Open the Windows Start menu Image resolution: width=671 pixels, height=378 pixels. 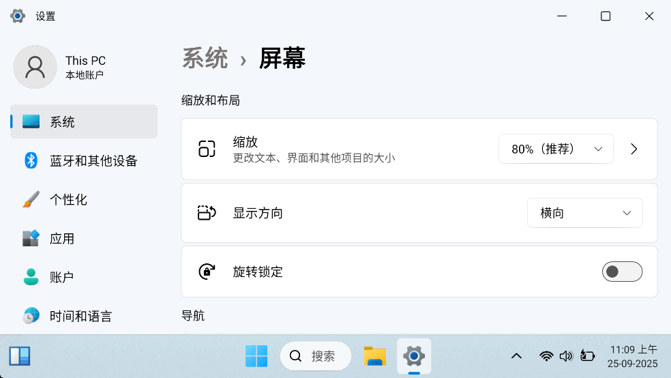pos(256,356)
